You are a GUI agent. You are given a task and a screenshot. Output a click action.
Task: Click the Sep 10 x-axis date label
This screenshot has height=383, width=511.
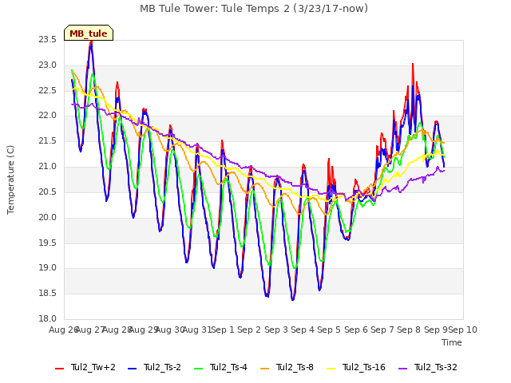tap(463, 330)
